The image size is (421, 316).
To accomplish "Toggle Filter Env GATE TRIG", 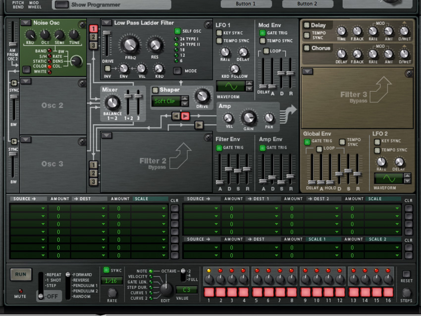I will (x=219, y=148).
